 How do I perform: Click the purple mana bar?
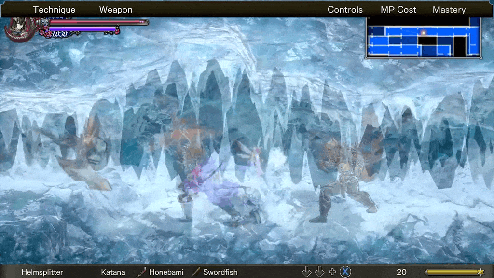pos(82,29)
